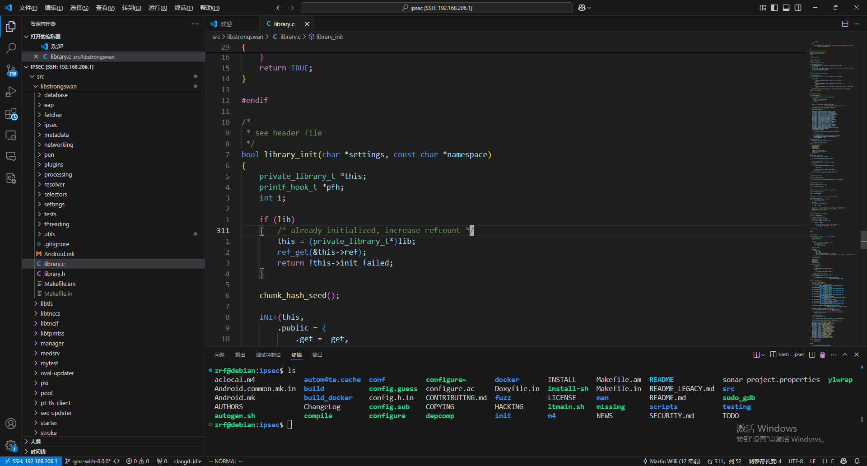Screen dimensions: 867x466
Task: Open the Help menu
Action: click(210, 8)
